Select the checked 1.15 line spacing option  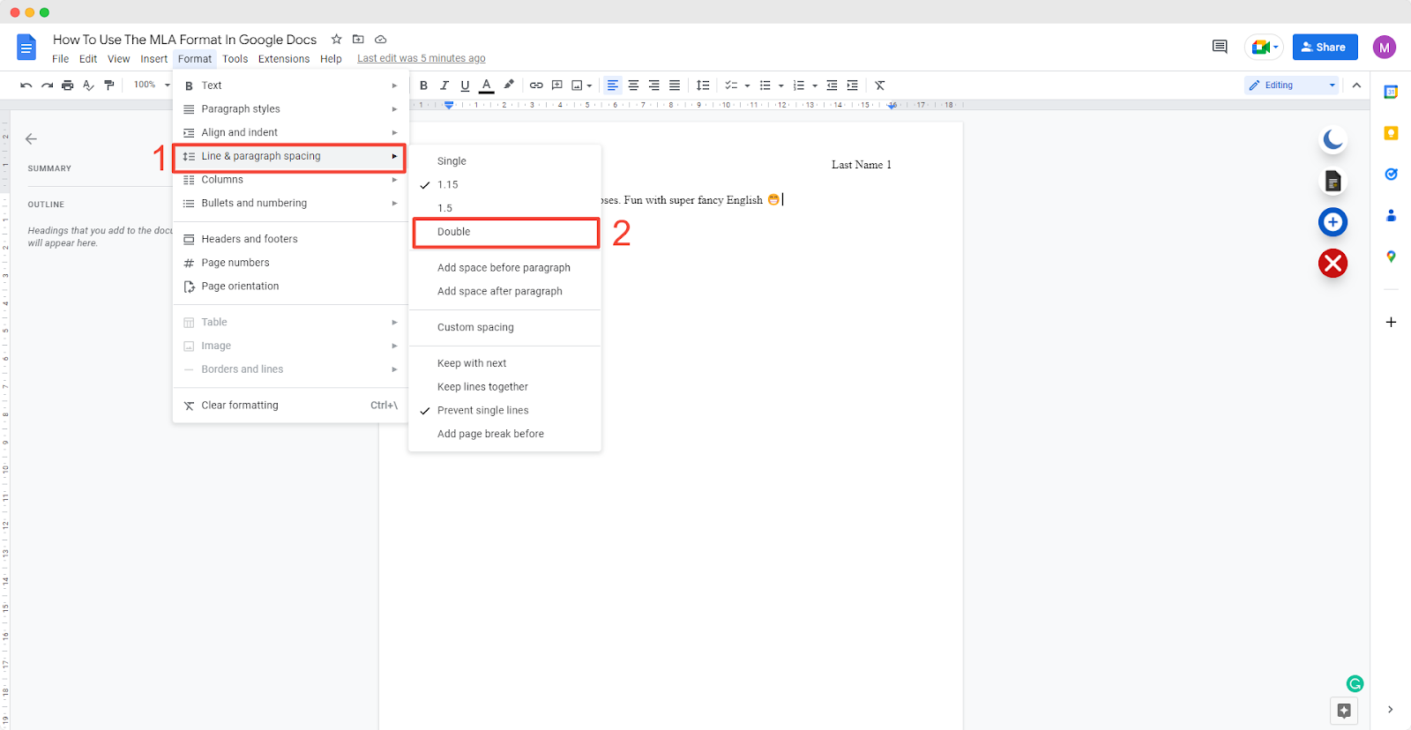click(505, 185)
